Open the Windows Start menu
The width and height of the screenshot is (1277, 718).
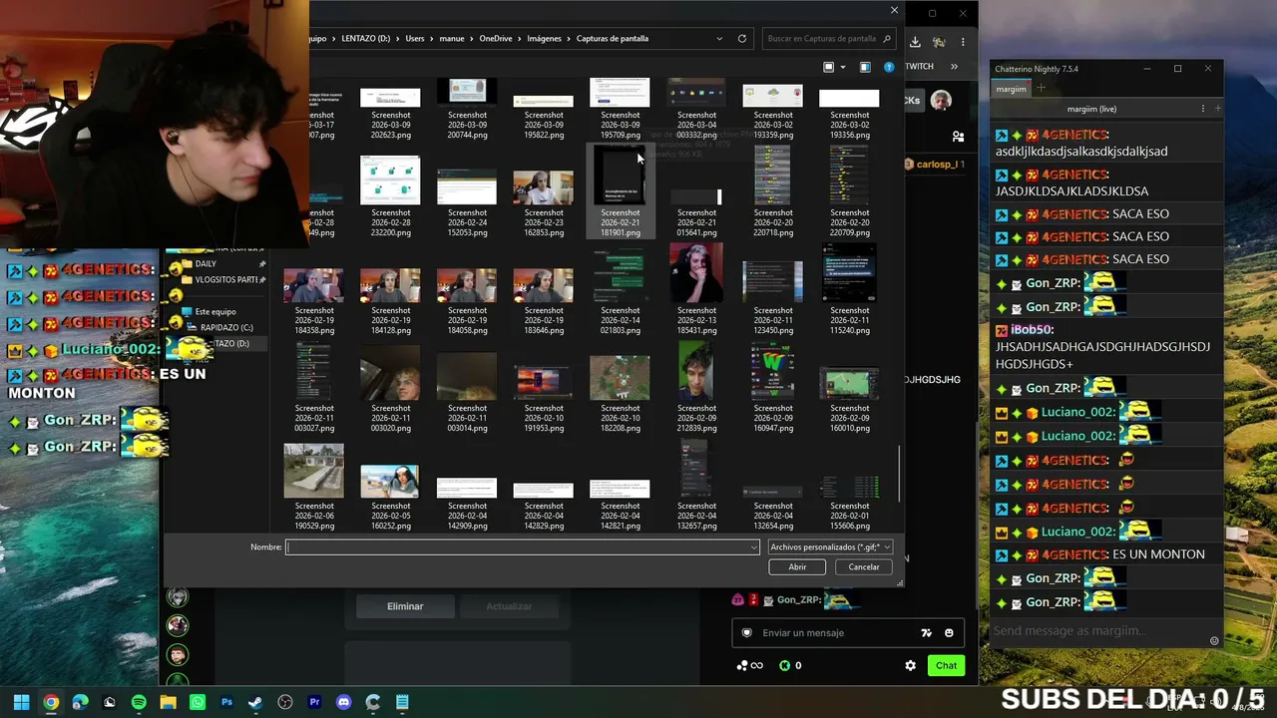tap(21, 702)
